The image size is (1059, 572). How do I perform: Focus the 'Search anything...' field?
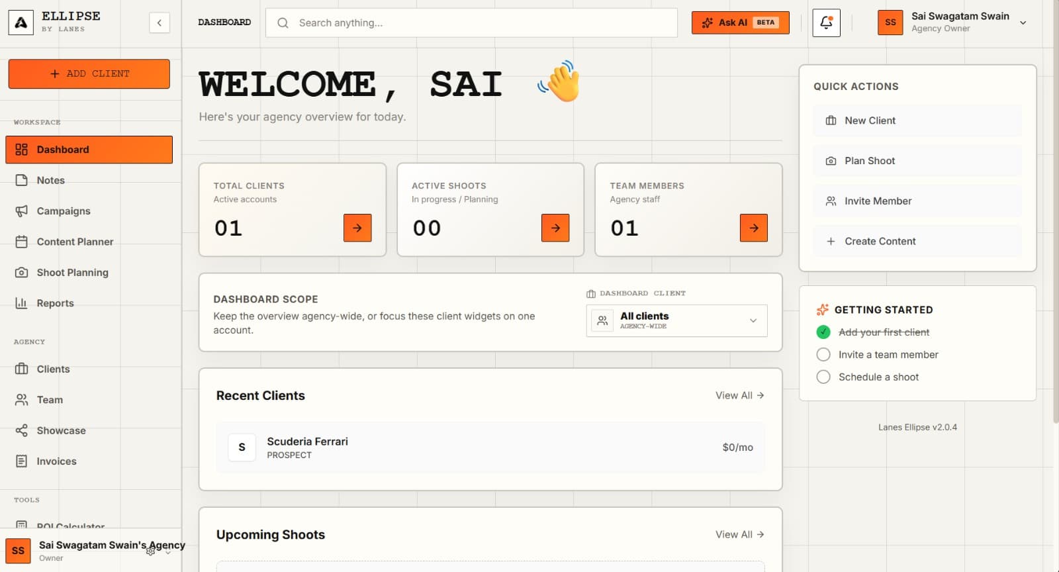point(471,23)
